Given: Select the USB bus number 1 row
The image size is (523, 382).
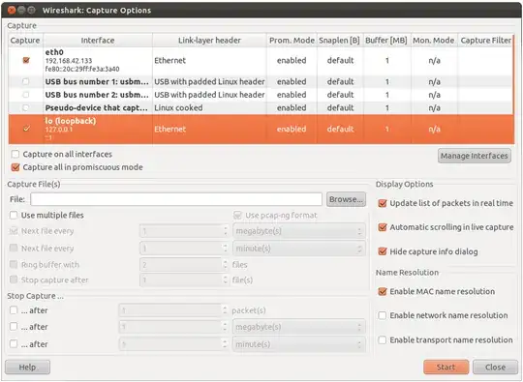Looking at the screenshot, I should (x=261, y=81).
